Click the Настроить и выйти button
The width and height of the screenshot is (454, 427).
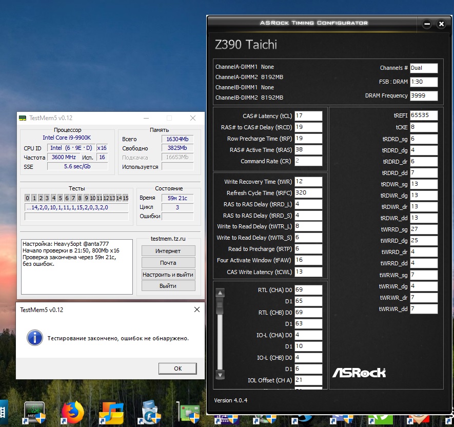[168, 275]
